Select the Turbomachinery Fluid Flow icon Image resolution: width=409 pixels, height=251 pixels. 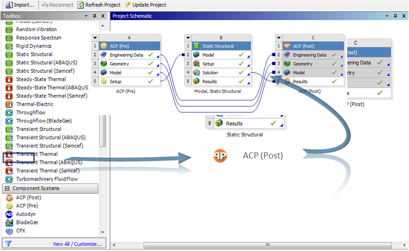(x=9, y=179)
